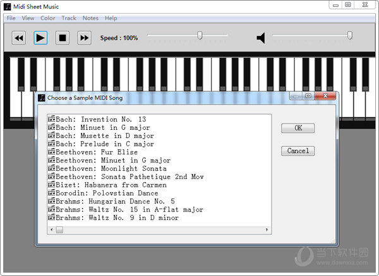Click the sheet icon beside Beethoven: Fur Elise
The height and width of the screenshot is (276, 379).
pyautogui.click(x=52, y=152)
